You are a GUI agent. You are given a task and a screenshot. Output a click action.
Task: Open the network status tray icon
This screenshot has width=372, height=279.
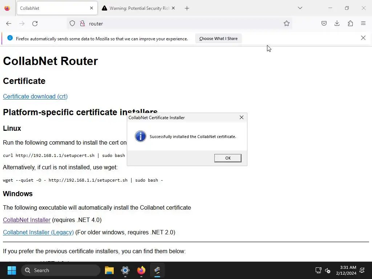[318, 270]
